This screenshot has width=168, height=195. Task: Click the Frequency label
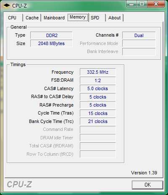tap(63, 72)
